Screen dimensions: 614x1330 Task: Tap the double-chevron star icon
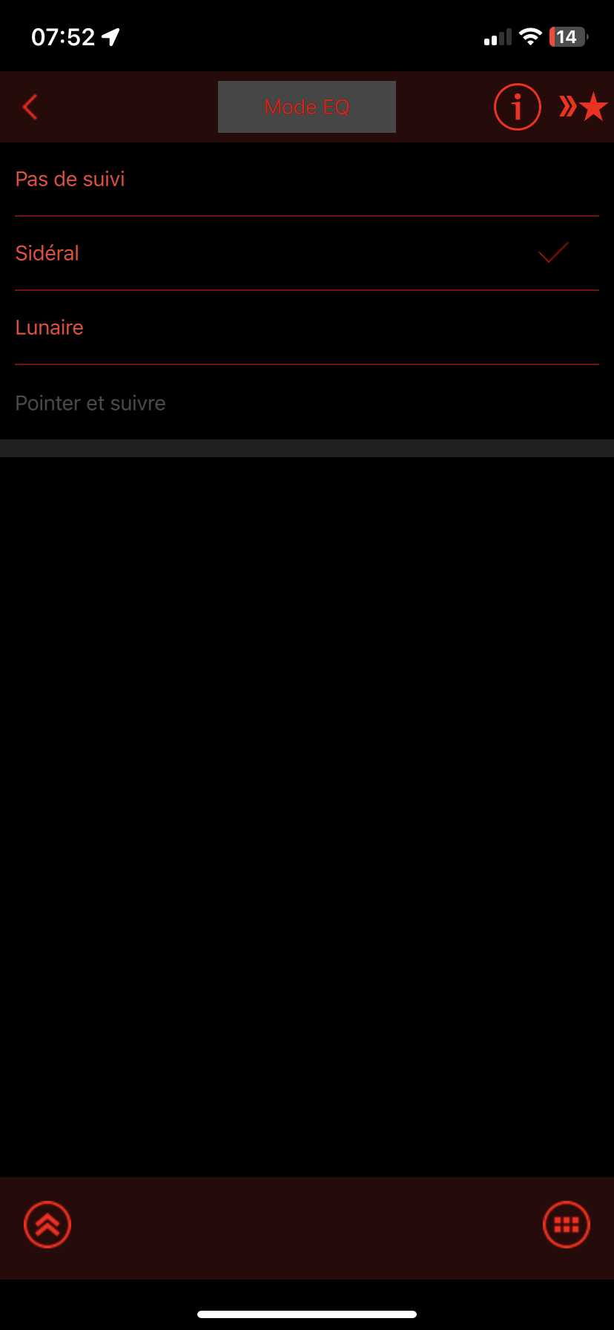coord(584,107)
